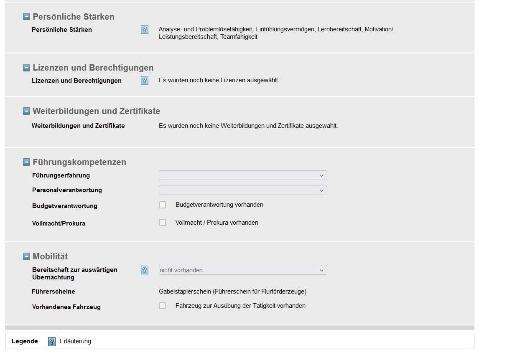Image resolution: width=507 pixels, height=355 pixels.
Task: Collapse the Persönliche Stärken section
Action: [27, 17]
